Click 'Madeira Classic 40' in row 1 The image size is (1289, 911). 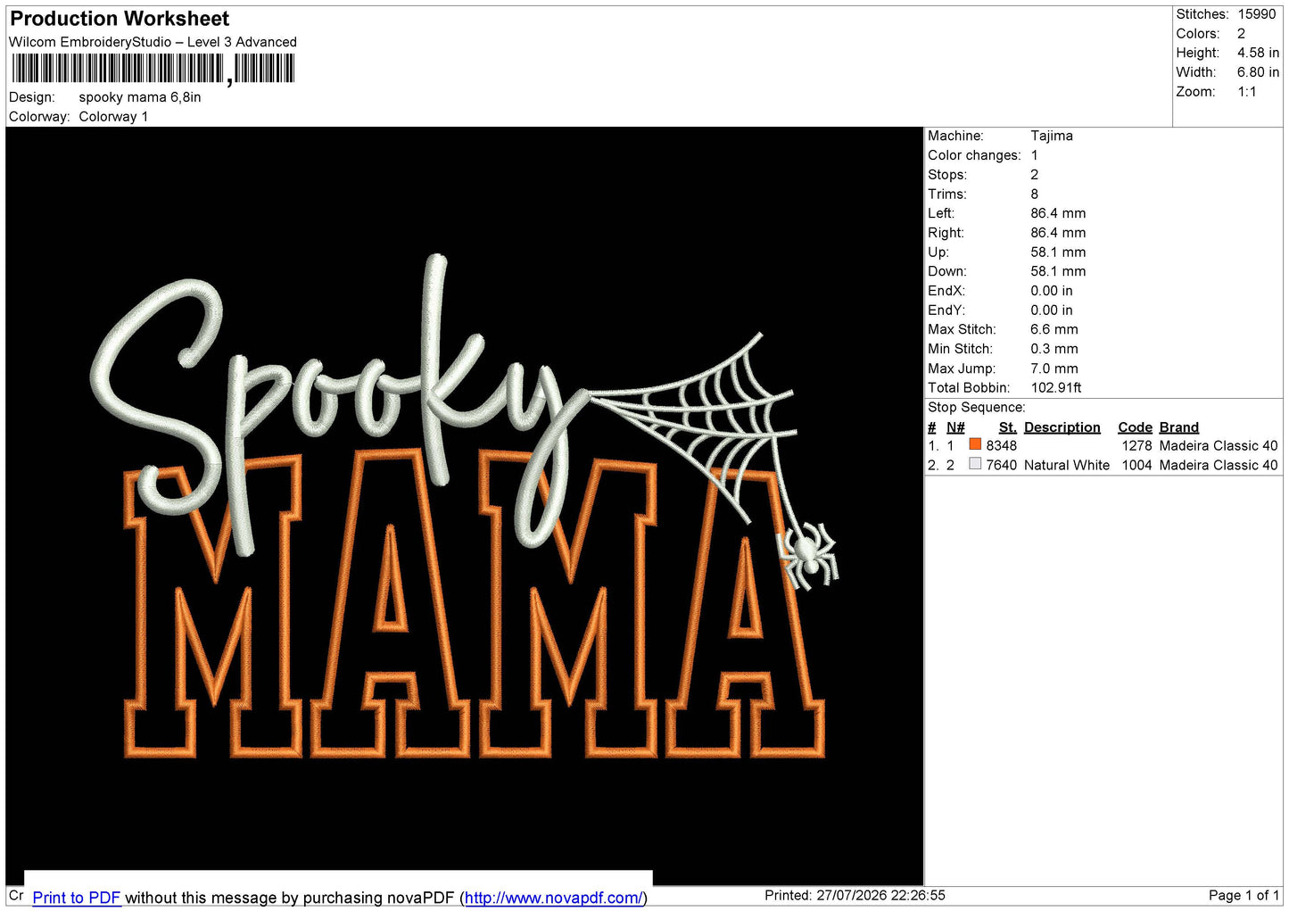[1219, 446]
